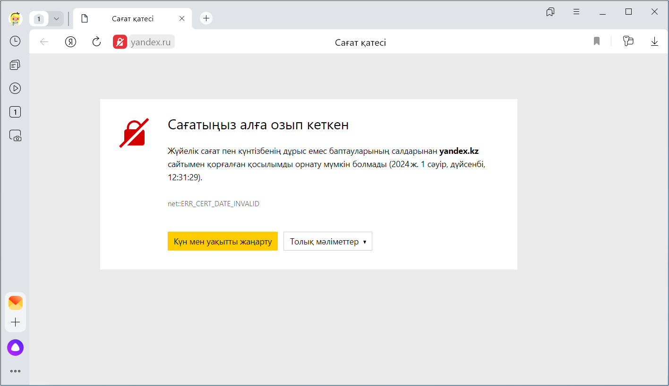The height and width of the screenshot is (386, 669).
Task: Open the hamburger browser menu
Action: click(x=576, y=12)
